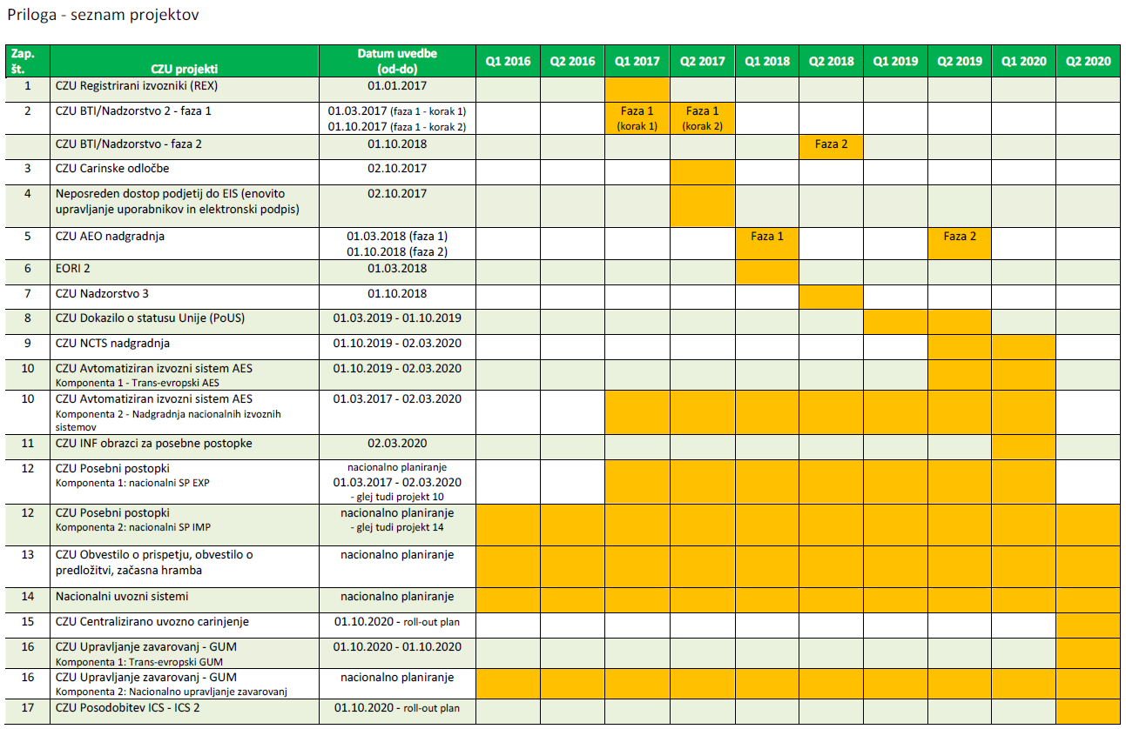Click 'Komponenta 2: Nacionalno upravljanje zavarovanj'
Viewport: 1126px width, 729px height.
tap(171, 692)
